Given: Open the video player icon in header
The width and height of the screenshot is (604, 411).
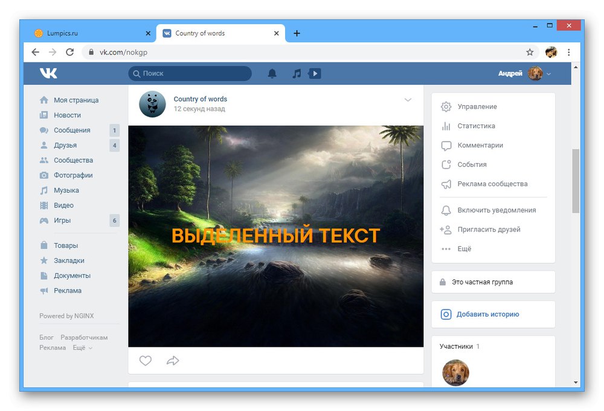Looking at the screenshot, I should (x=315, y=73).
